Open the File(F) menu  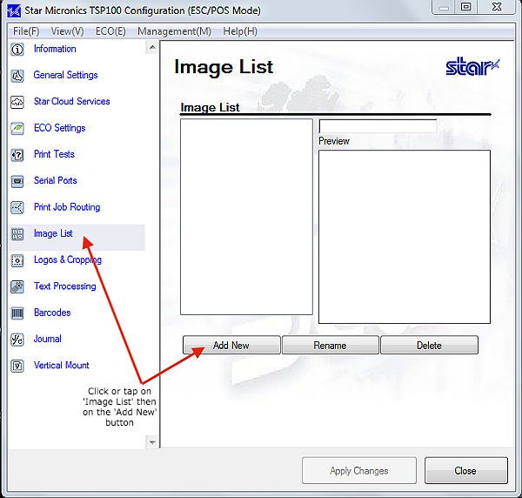click(x=26, y=31)
